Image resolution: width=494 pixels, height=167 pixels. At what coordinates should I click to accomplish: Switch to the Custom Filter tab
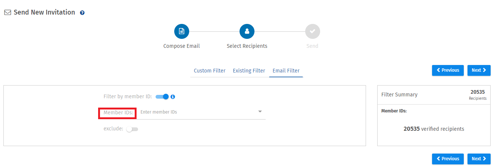210,71
